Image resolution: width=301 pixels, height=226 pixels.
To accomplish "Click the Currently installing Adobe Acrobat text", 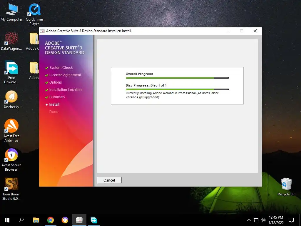I will pyautogui.click(x=172, y=95).
